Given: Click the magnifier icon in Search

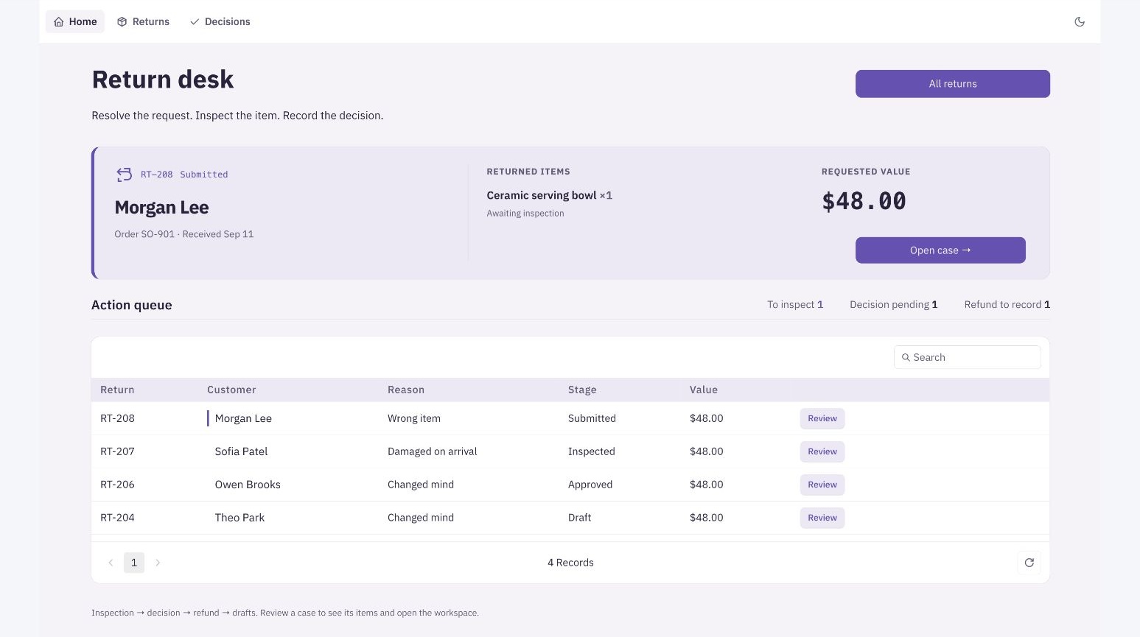Looking at the screenshot, I should point(906,357).
